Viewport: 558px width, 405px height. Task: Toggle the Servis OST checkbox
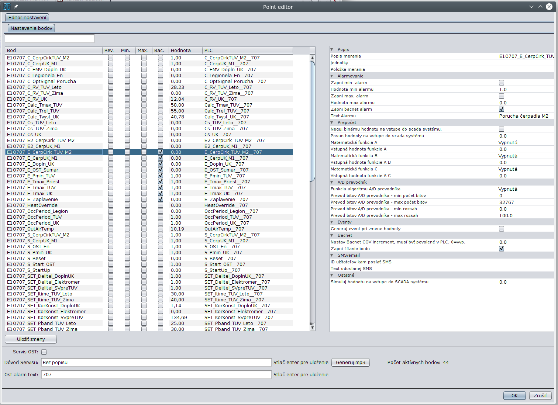(44, 352)
